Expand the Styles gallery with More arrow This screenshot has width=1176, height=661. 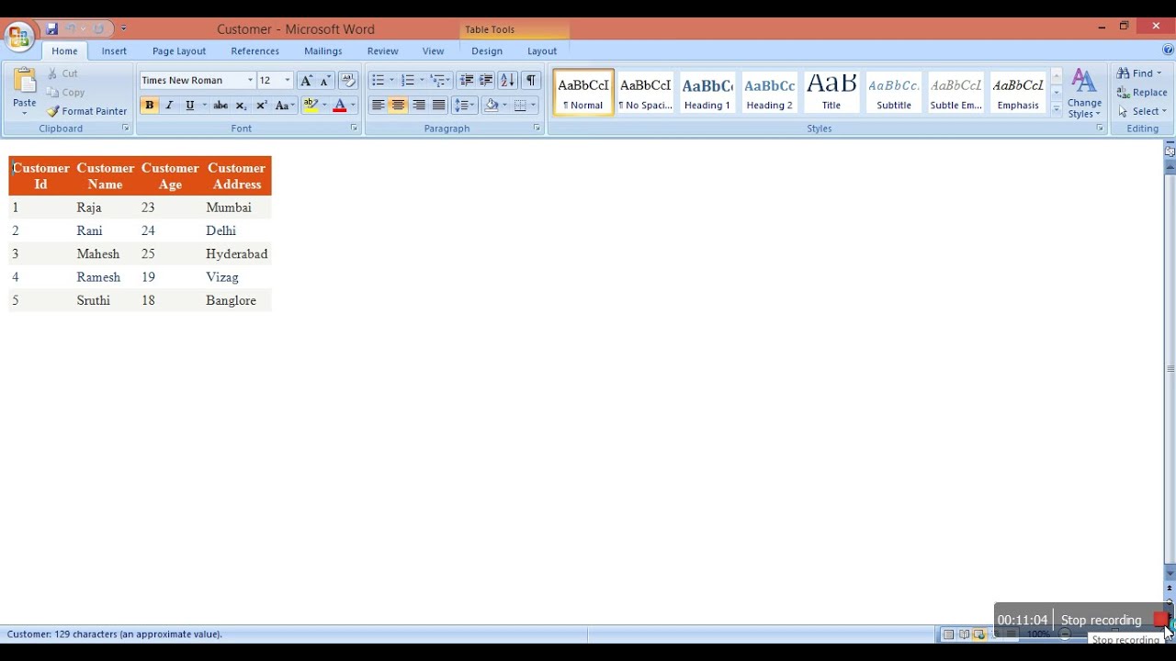point(1057,109)
